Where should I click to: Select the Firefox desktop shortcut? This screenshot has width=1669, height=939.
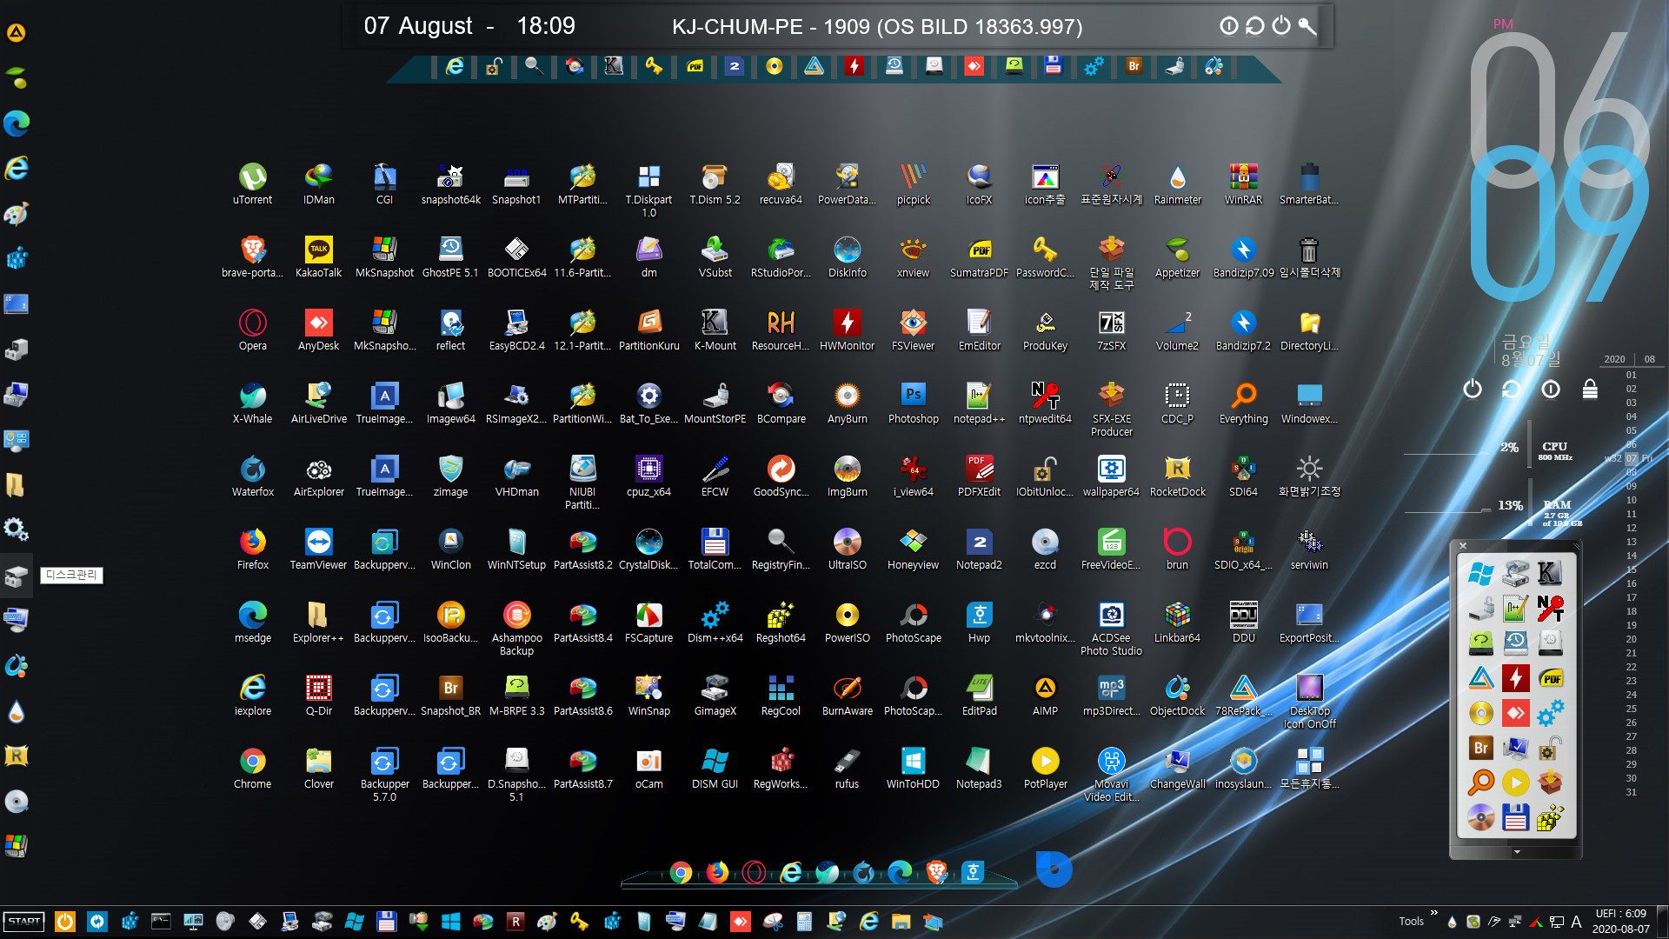point(252,549)
